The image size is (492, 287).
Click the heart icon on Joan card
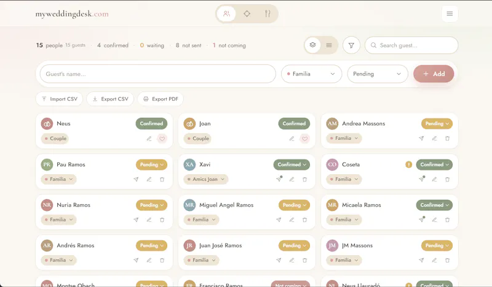(x=304, y=139)
